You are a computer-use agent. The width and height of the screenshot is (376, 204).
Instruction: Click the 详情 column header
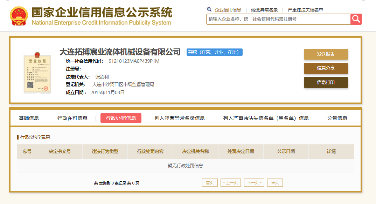pos(332,151)
